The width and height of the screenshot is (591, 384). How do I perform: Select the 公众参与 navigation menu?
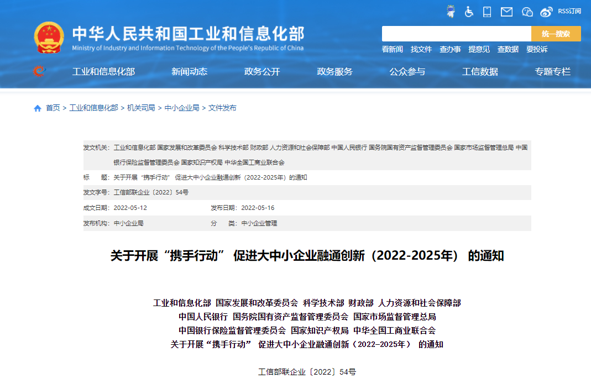point(407,72)
